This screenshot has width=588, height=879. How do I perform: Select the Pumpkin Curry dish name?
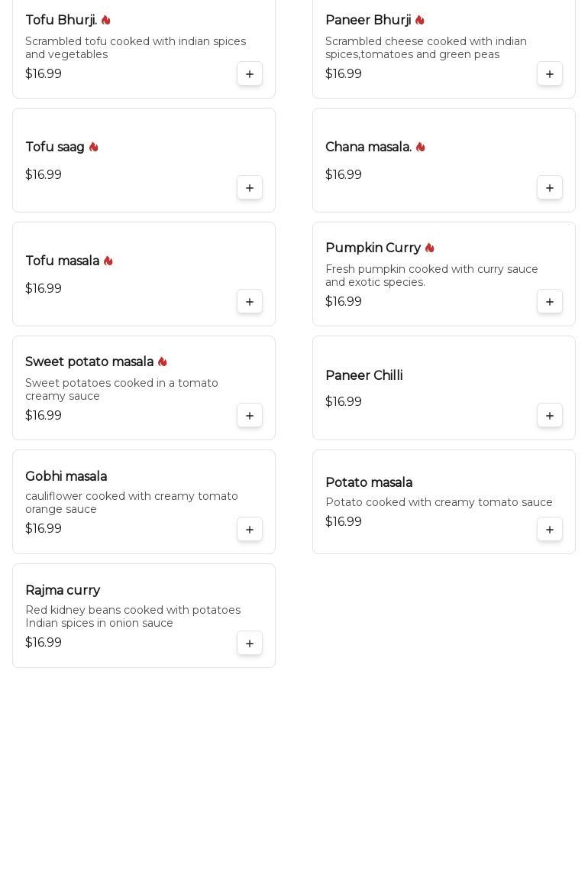(373, 248)
